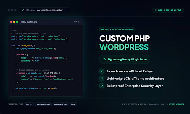Click the '$payload = [' code line

[x=22, y=55]
